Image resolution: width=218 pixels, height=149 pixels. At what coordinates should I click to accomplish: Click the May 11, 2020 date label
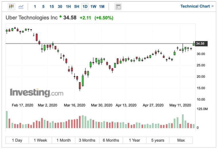tap(180, 105)
